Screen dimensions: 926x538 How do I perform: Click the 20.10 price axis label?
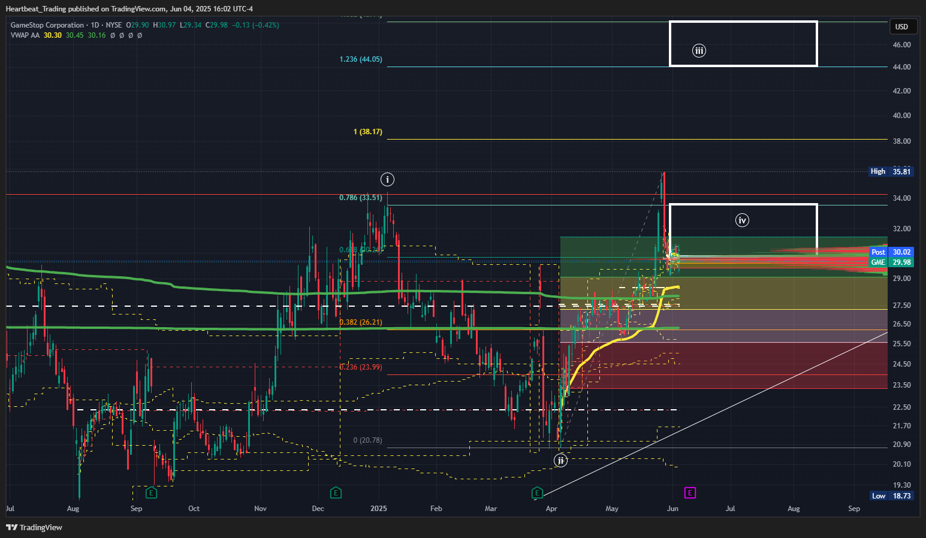[x=901, y=464]
